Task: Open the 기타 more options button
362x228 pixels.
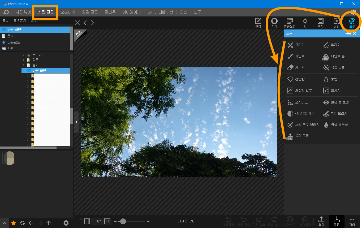Action: point(352,221)
